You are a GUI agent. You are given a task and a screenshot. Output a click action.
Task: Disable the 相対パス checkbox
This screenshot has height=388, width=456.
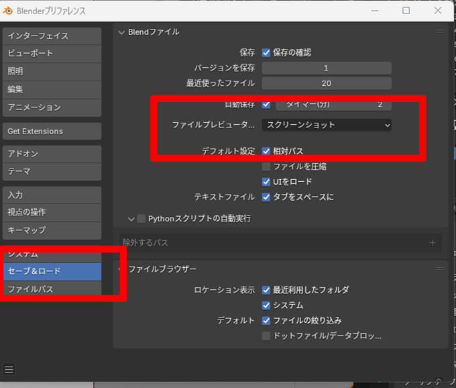(x=266, y=151)
